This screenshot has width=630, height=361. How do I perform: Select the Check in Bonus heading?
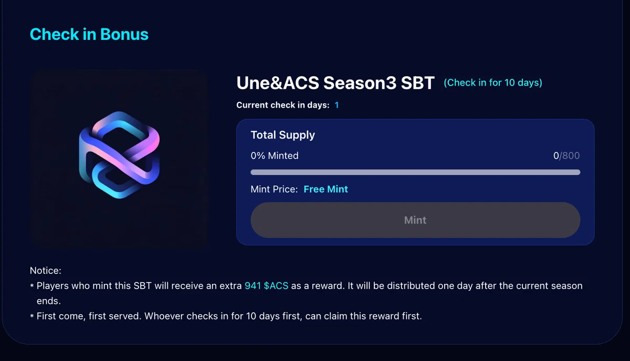(89, 34)
